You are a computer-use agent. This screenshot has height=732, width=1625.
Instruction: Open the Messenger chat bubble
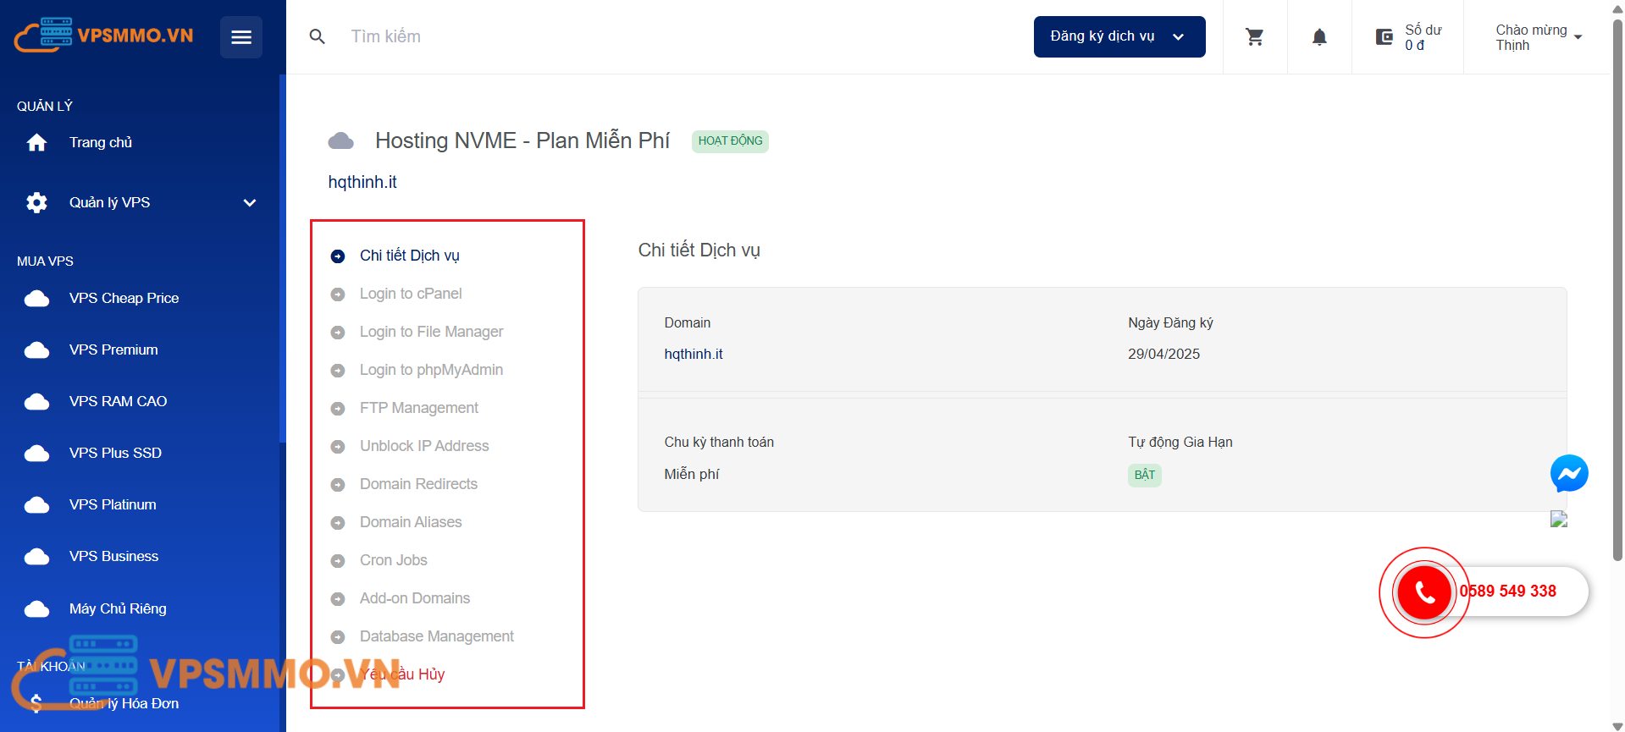click(1568, 474)
